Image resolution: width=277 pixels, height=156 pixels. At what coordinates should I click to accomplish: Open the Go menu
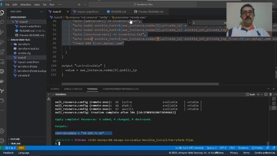tap(45, 5)
